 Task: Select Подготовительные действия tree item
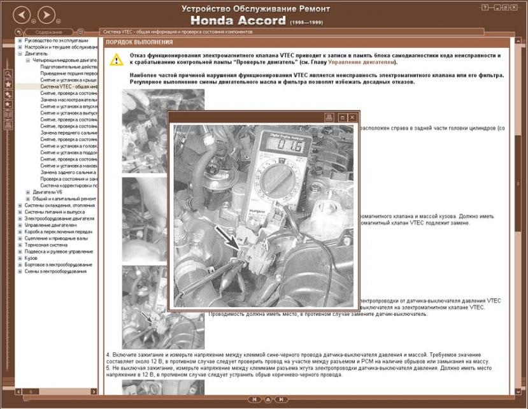pyautogui.click(x=69, y=67)
